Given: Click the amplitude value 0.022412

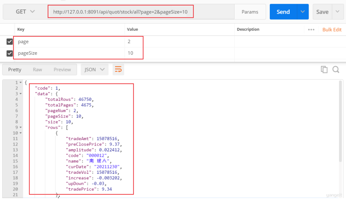Looking at the screenshot, I should tap(109, 150).
